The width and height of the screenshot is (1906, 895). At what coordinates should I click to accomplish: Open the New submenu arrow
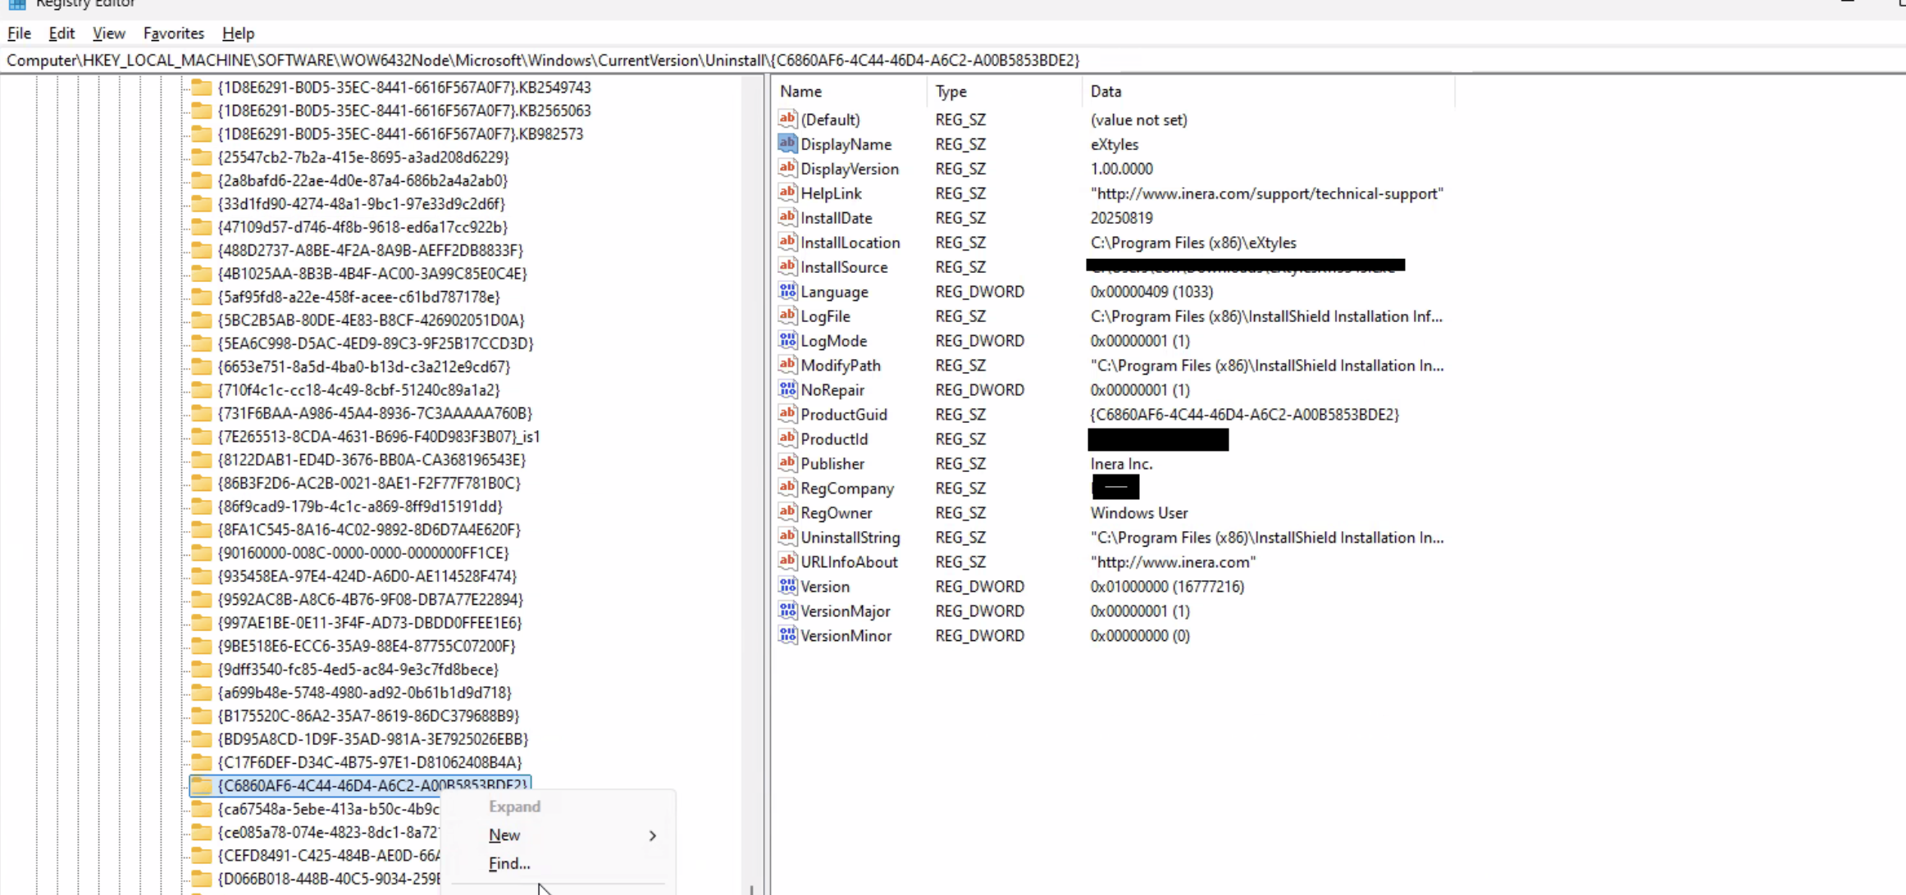pyautogui.click(x=652, y=835)
